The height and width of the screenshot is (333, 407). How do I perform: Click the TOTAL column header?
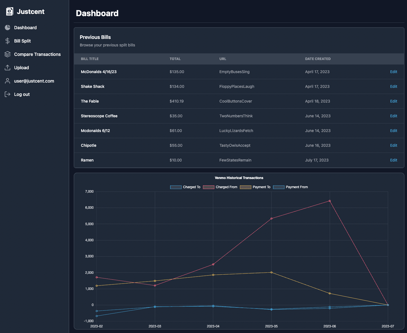175,59
